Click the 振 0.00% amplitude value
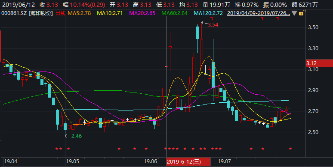This screenshot has width=333, height=167. pos(275,5)
